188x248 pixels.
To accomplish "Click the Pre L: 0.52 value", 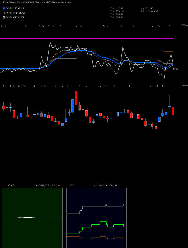I will point(117,14).
